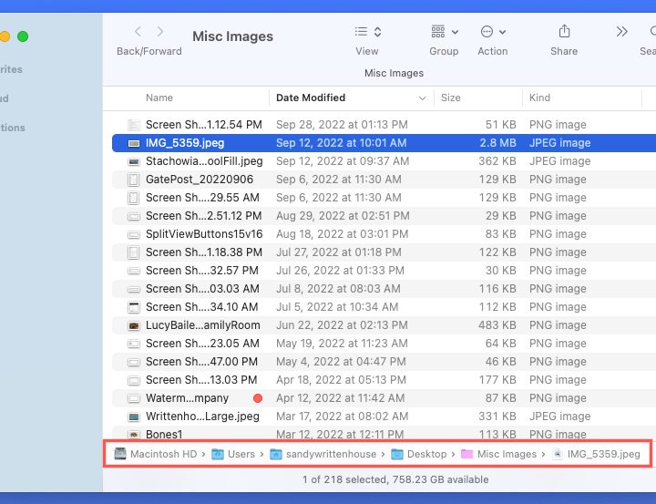The height and width of the screenshot is (504, 656).
Task: Toggle the Date Modified sort chevron
Action: tap(422, 98)
